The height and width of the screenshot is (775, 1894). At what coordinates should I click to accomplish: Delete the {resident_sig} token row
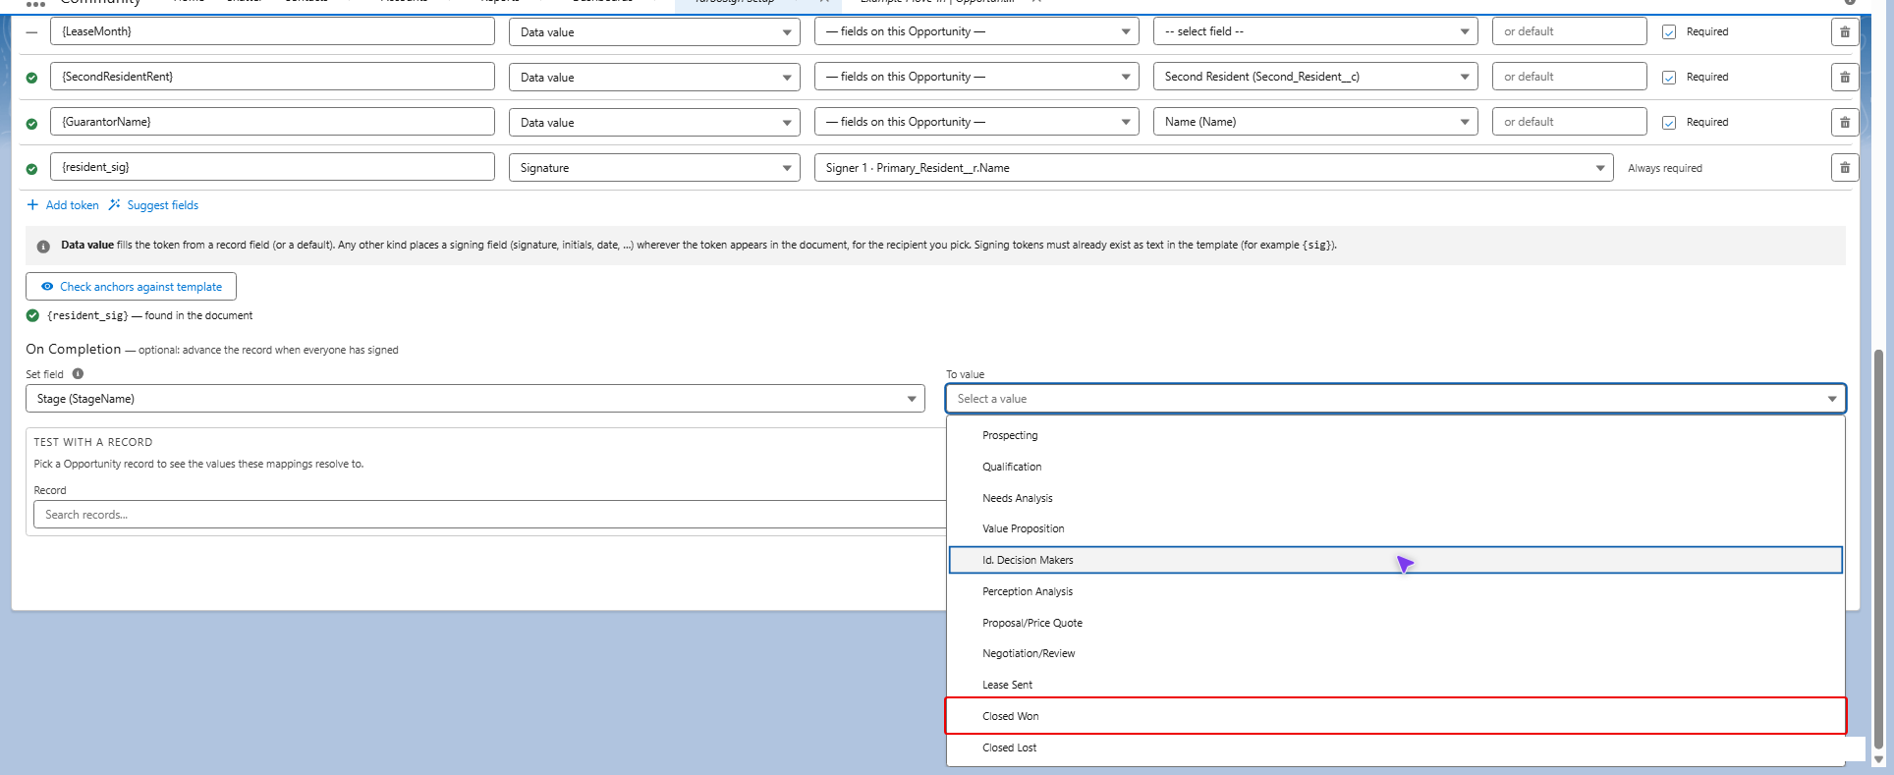click(1844, 167)
